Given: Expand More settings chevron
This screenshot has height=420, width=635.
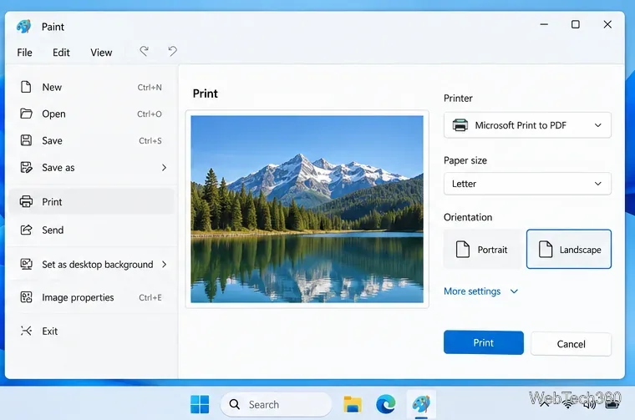Looking at the screenshot, I should click(514, 291).
